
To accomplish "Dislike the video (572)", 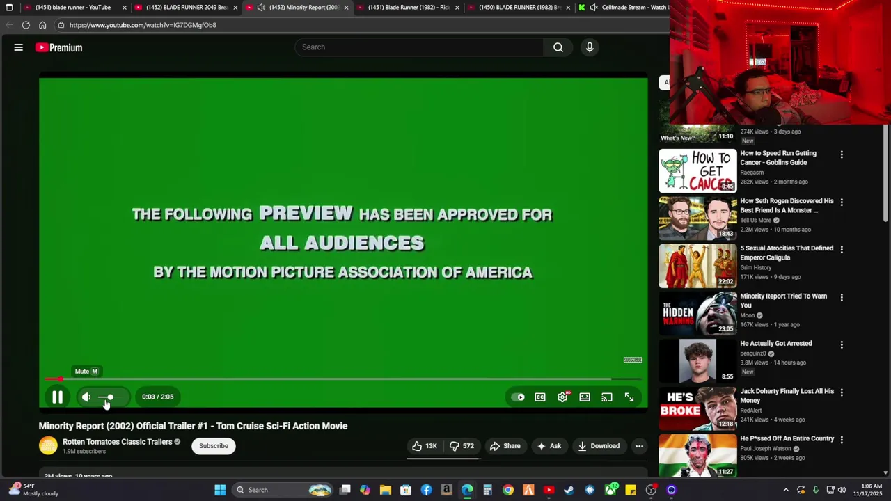I will pyautogui.click(x=462, y=446).
